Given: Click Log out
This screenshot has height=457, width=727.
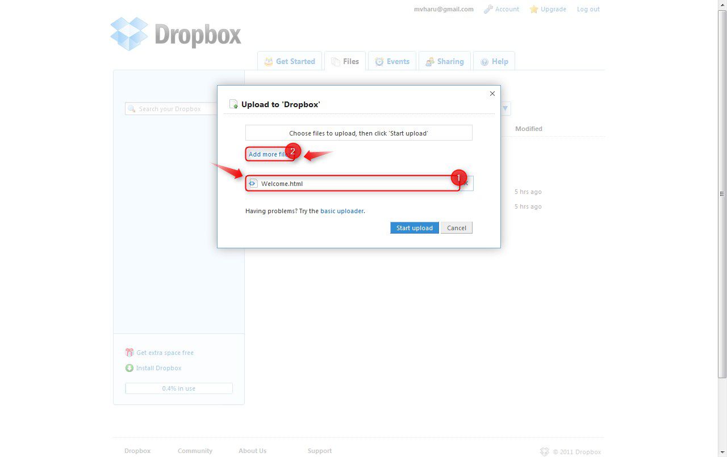Looking at the screenshot, I should point(588,9).
